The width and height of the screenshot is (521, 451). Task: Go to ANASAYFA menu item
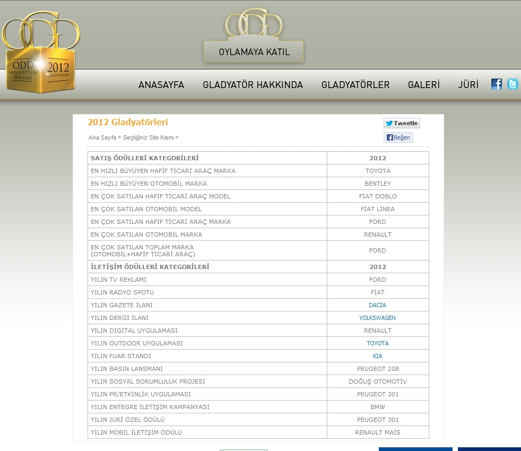161,85
